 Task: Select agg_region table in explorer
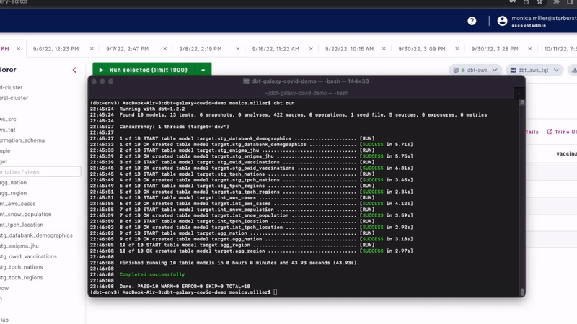(x=13, y=193)
